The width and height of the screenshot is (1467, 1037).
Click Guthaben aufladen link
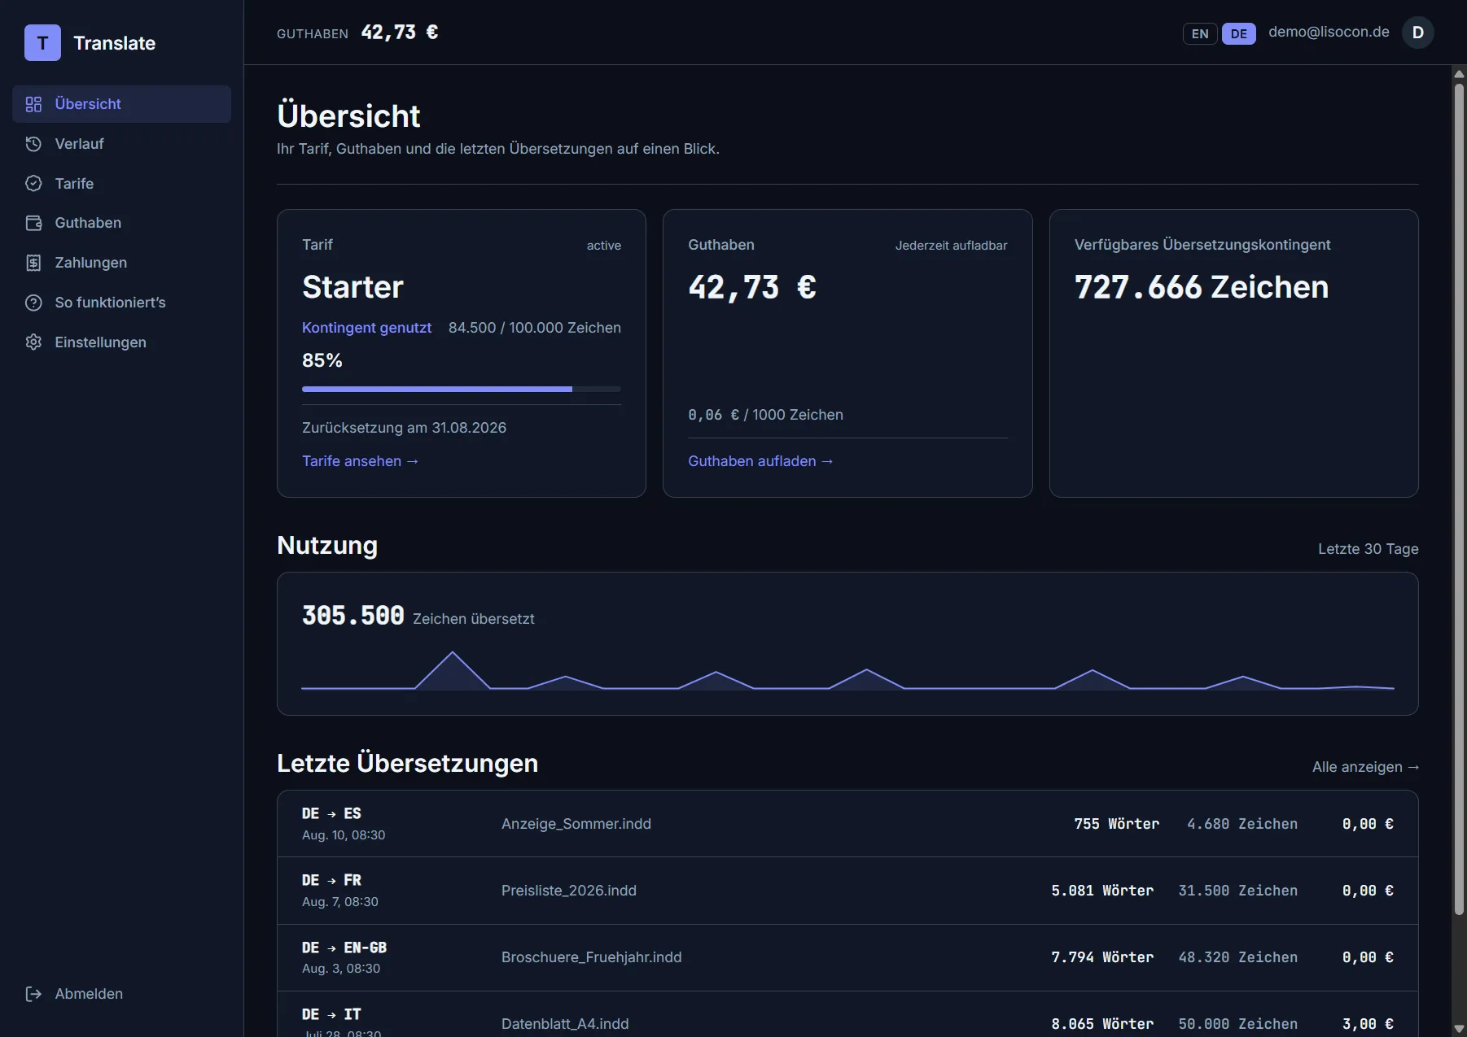760,461
